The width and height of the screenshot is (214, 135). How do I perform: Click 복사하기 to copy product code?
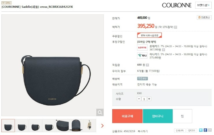[143, 131]
